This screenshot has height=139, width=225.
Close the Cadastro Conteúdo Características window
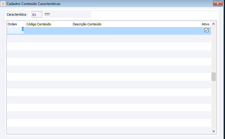tap(218, 4)
